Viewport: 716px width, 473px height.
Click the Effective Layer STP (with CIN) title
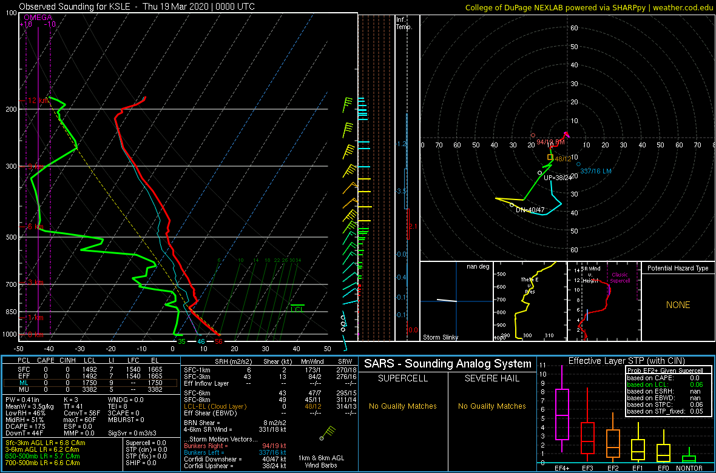625,361
